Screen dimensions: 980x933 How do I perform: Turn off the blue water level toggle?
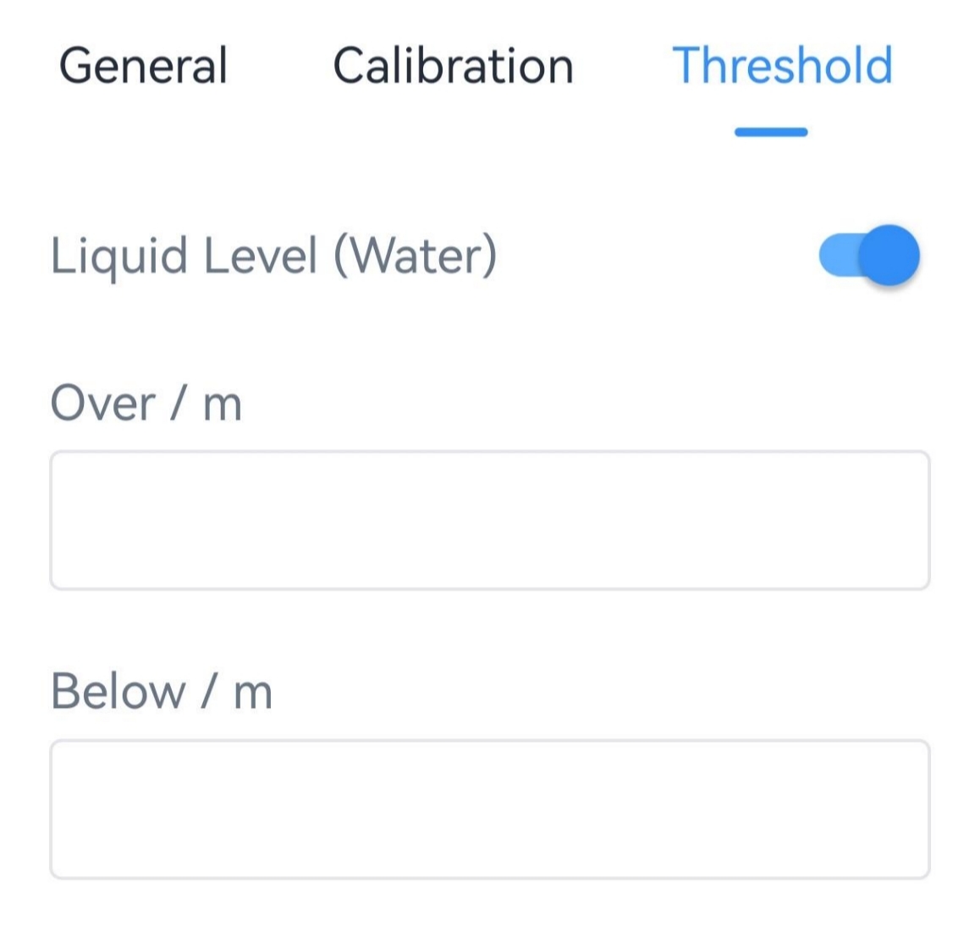click(x=868, y=255)
